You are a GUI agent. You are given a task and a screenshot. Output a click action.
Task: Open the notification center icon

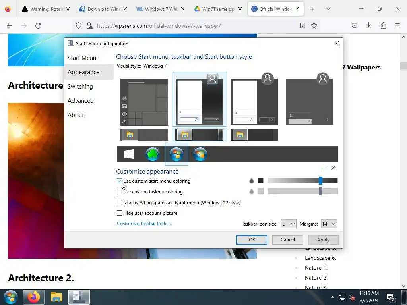click(x=391, y=297)
